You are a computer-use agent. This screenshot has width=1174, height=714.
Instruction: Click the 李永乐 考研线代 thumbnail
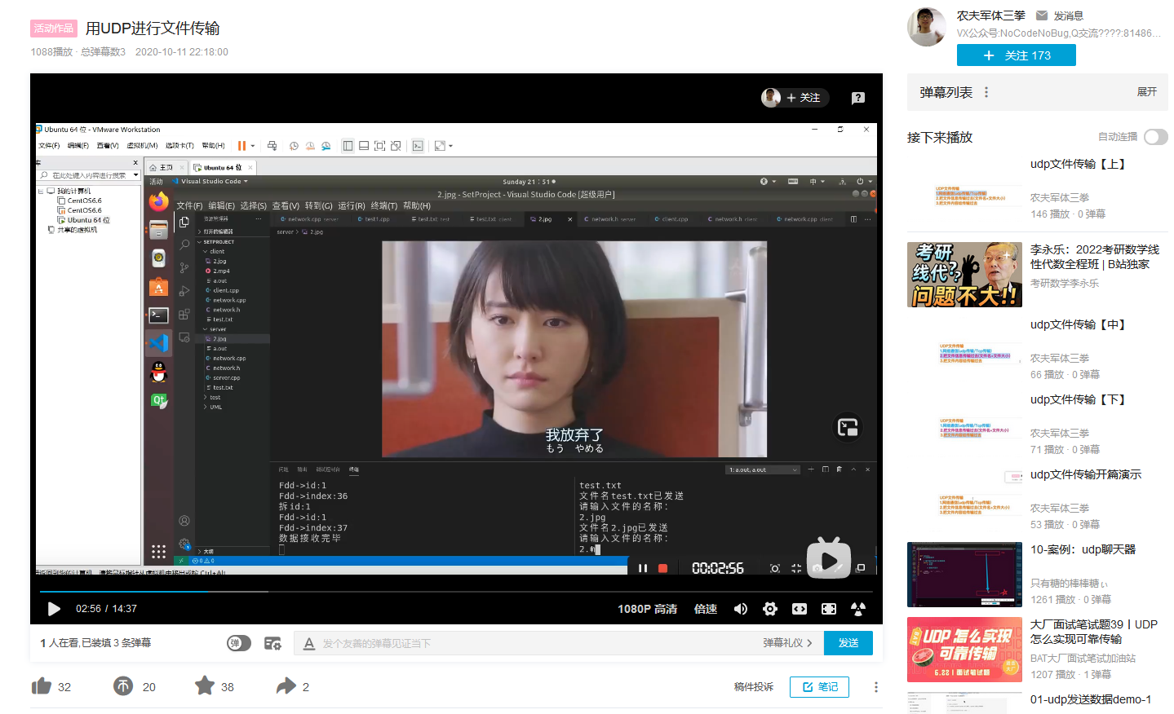[x=964, y=275]
